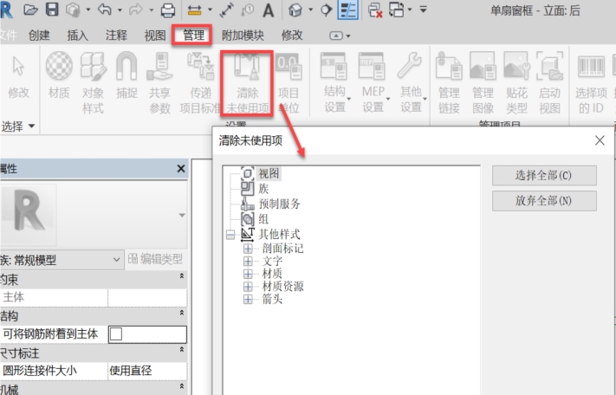Click 放弃全部(N) button
Screen dimensions: 616x395
pyautogui.click(x=544, y=201)
